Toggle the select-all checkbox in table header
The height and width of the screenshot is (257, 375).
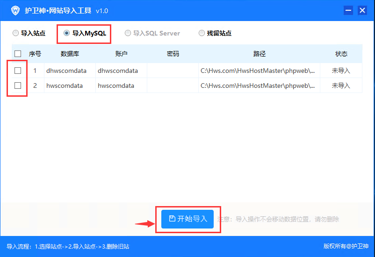[x=18, y=54]
